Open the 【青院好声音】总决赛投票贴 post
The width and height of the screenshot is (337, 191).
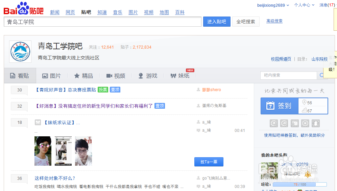coord(65,90)
